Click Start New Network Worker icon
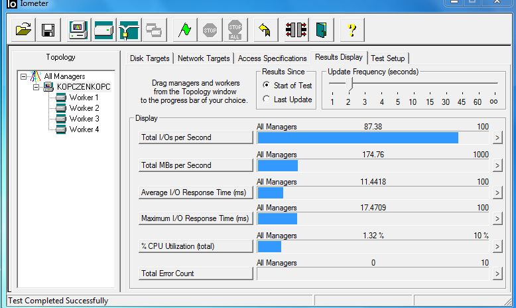This screenshot has height=308, width=516. click(129, 30)
